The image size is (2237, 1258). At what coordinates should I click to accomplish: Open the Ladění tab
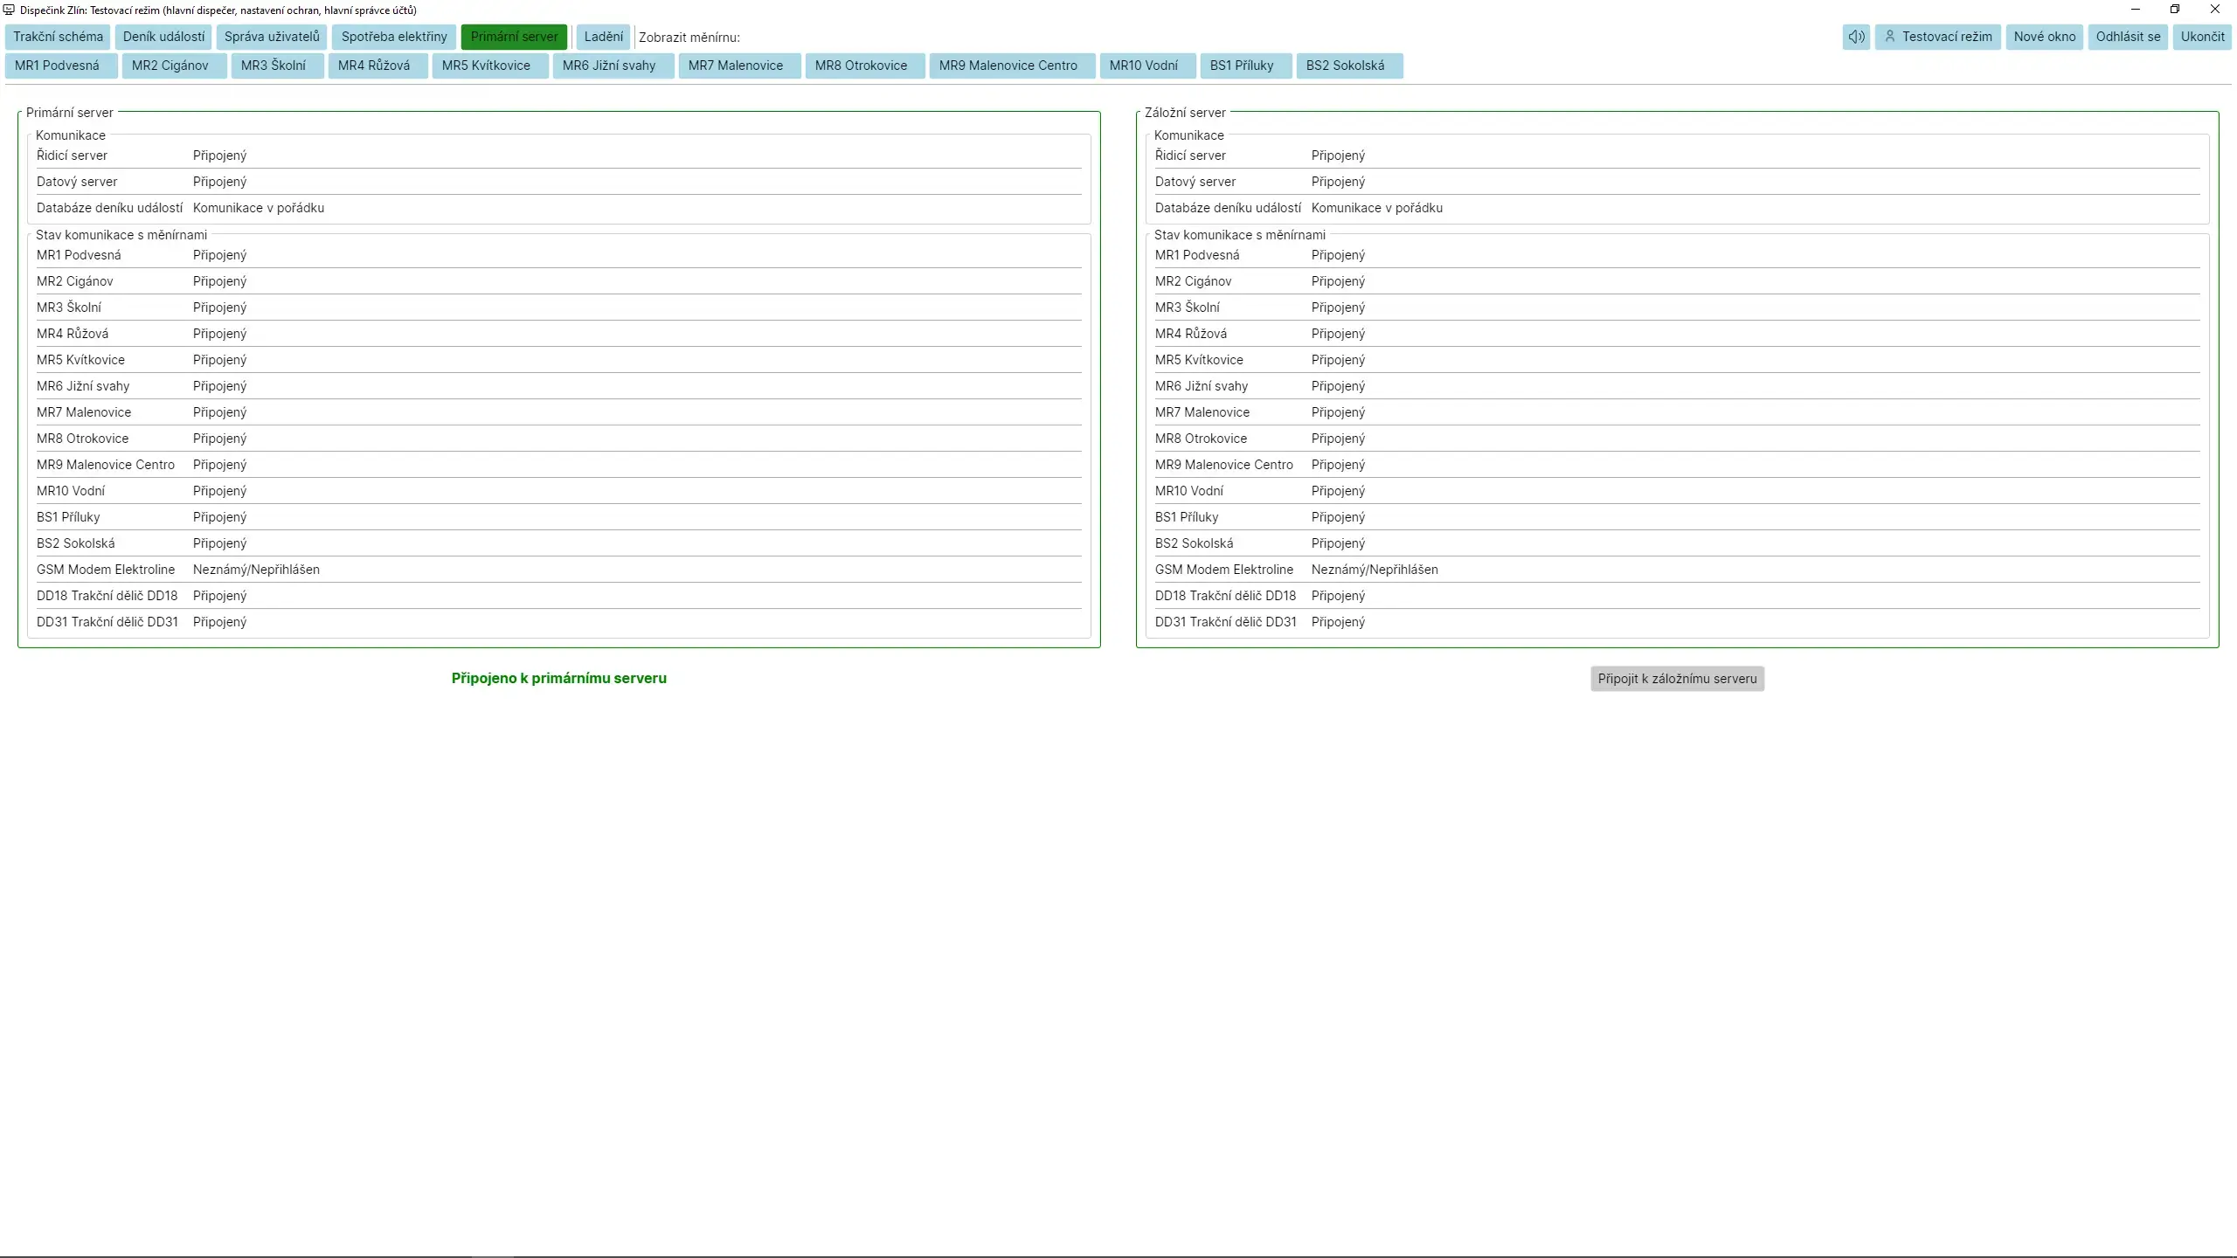(x=603, y=37)
